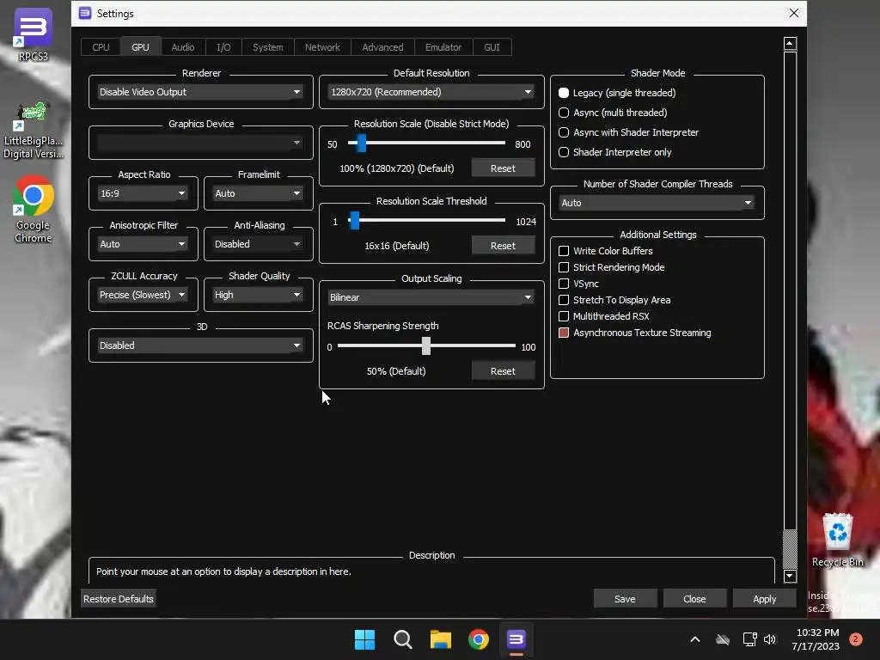Switch to the Audio tab
Viewport: 880px width, 660px height.
click(183, 47)
